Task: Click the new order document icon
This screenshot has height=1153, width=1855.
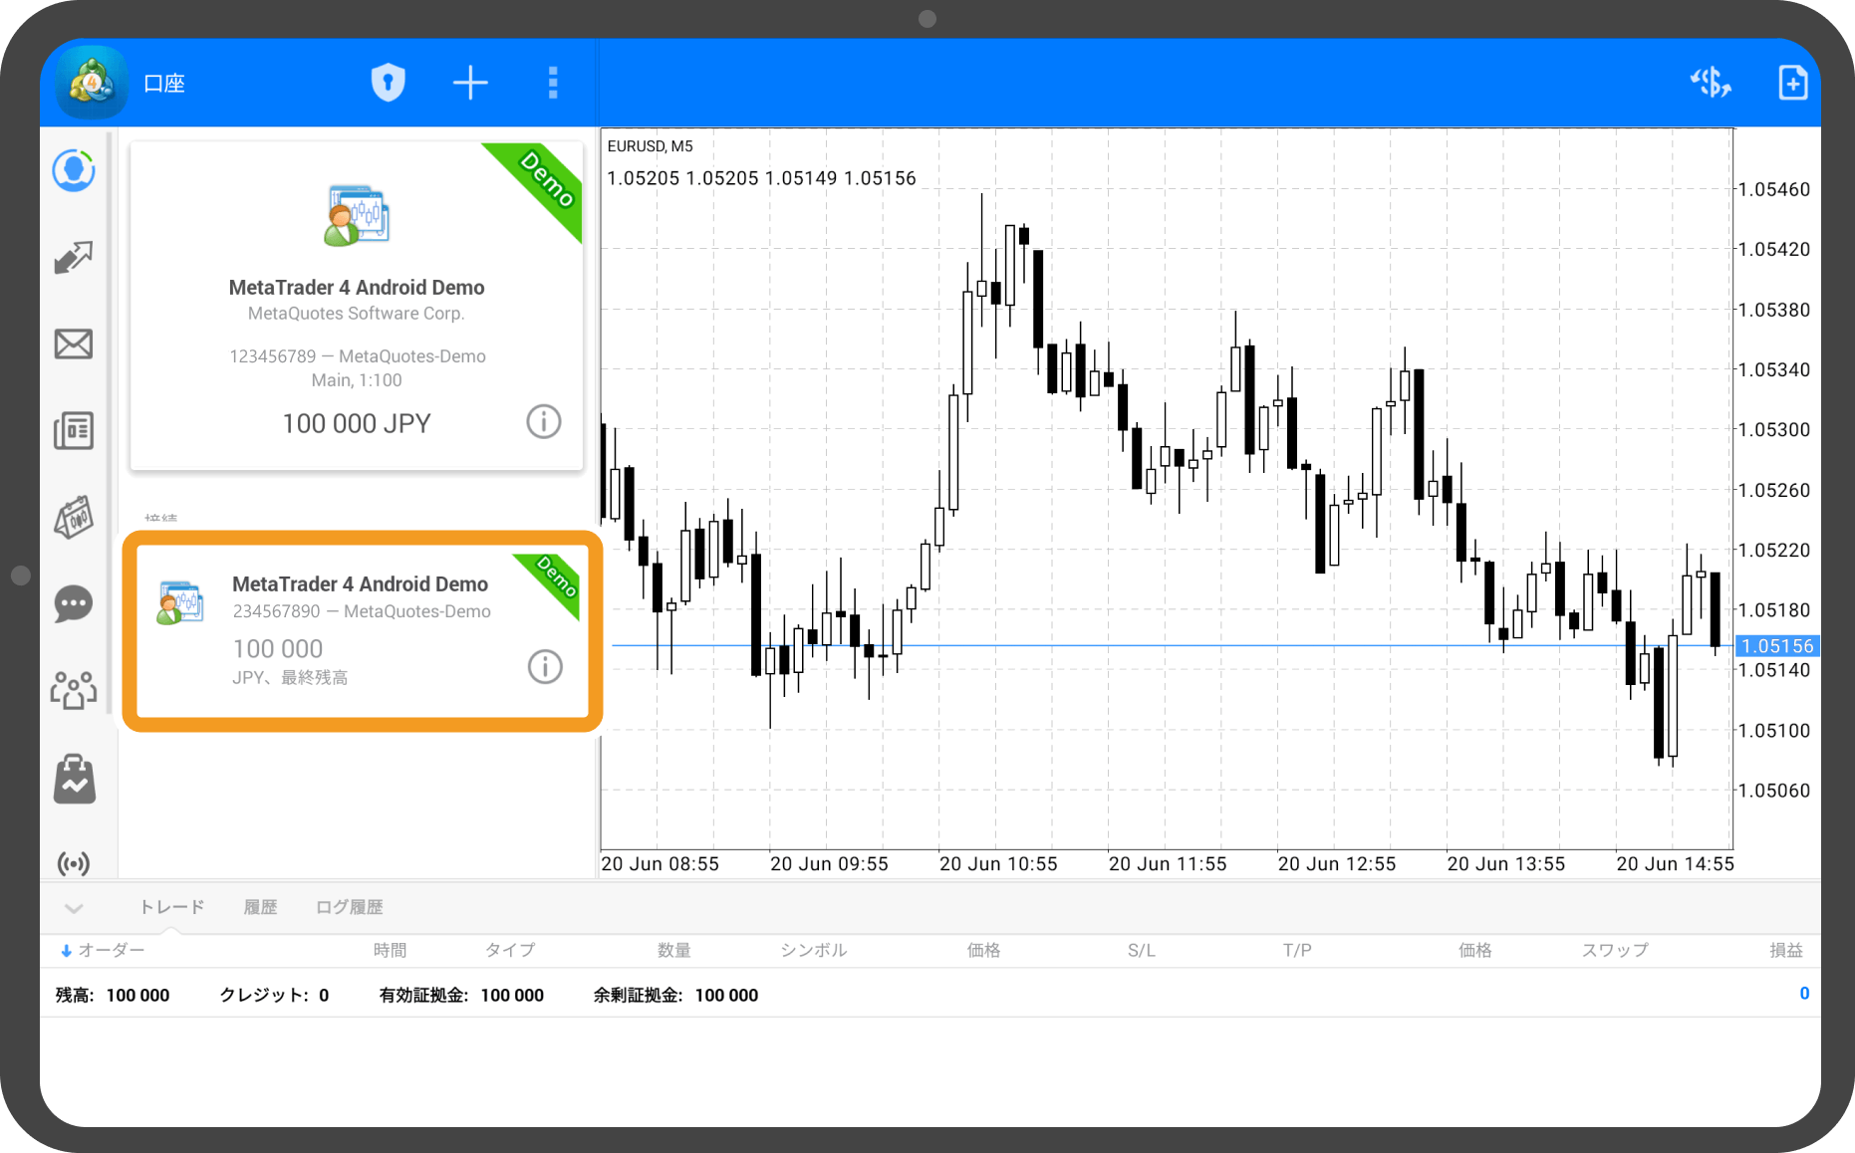Action: [1792, 83]
